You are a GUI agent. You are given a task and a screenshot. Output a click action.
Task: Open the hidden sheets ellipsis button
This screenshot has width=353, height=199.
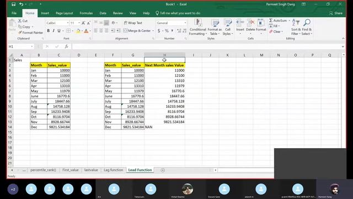pyautogui.click(x=24, y=170)
